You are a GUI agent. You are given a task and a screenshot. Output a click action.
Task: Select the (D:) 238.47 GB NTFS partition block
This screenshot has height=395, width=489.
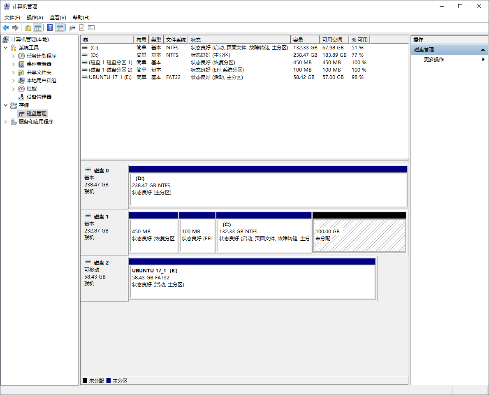(268, 186)
